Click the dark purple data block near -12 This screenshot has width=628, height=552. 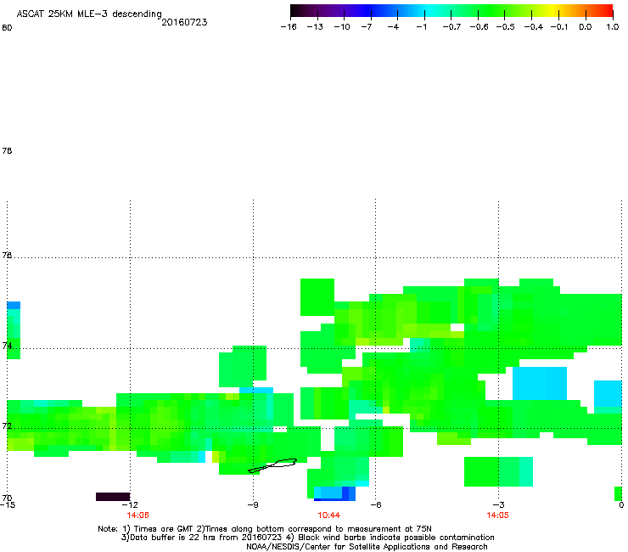113,497
